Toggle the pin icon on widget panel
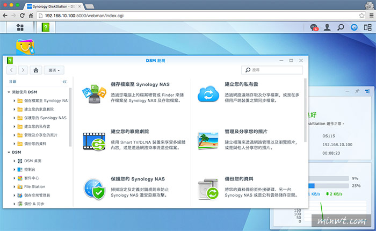The height and width of the screenshot is (231, 376). click(x=357, y=91)
